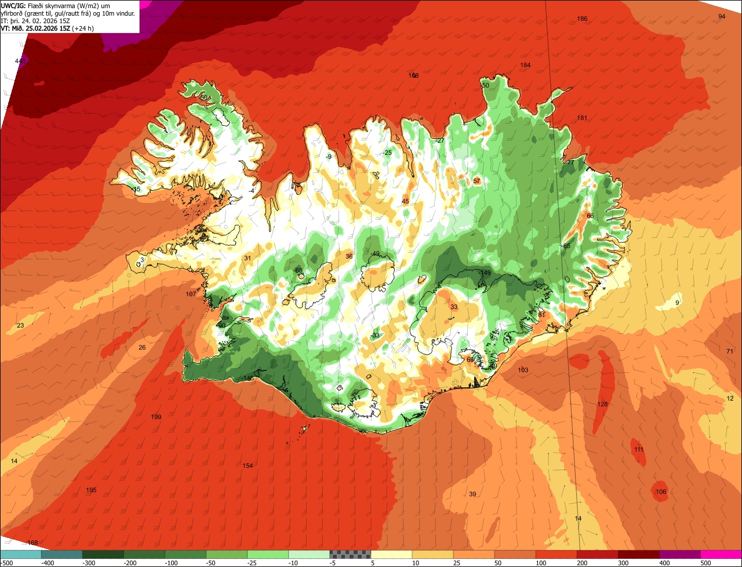Click the map value '168'

click(x=32, y=543)
